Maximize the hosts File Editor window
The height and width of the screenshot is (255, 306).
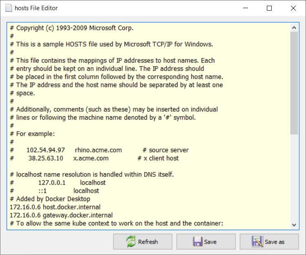(269, 8)
